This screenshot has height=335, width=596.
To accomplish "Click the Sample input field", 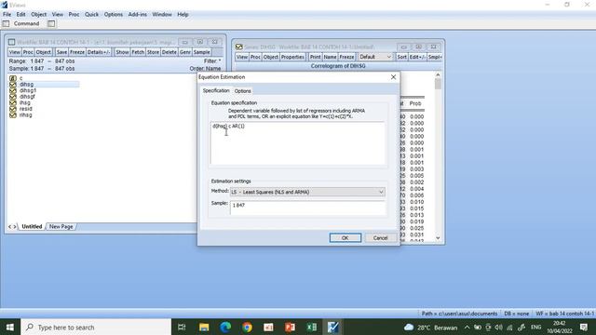I will pyautogui.click(x=307, y=208).
